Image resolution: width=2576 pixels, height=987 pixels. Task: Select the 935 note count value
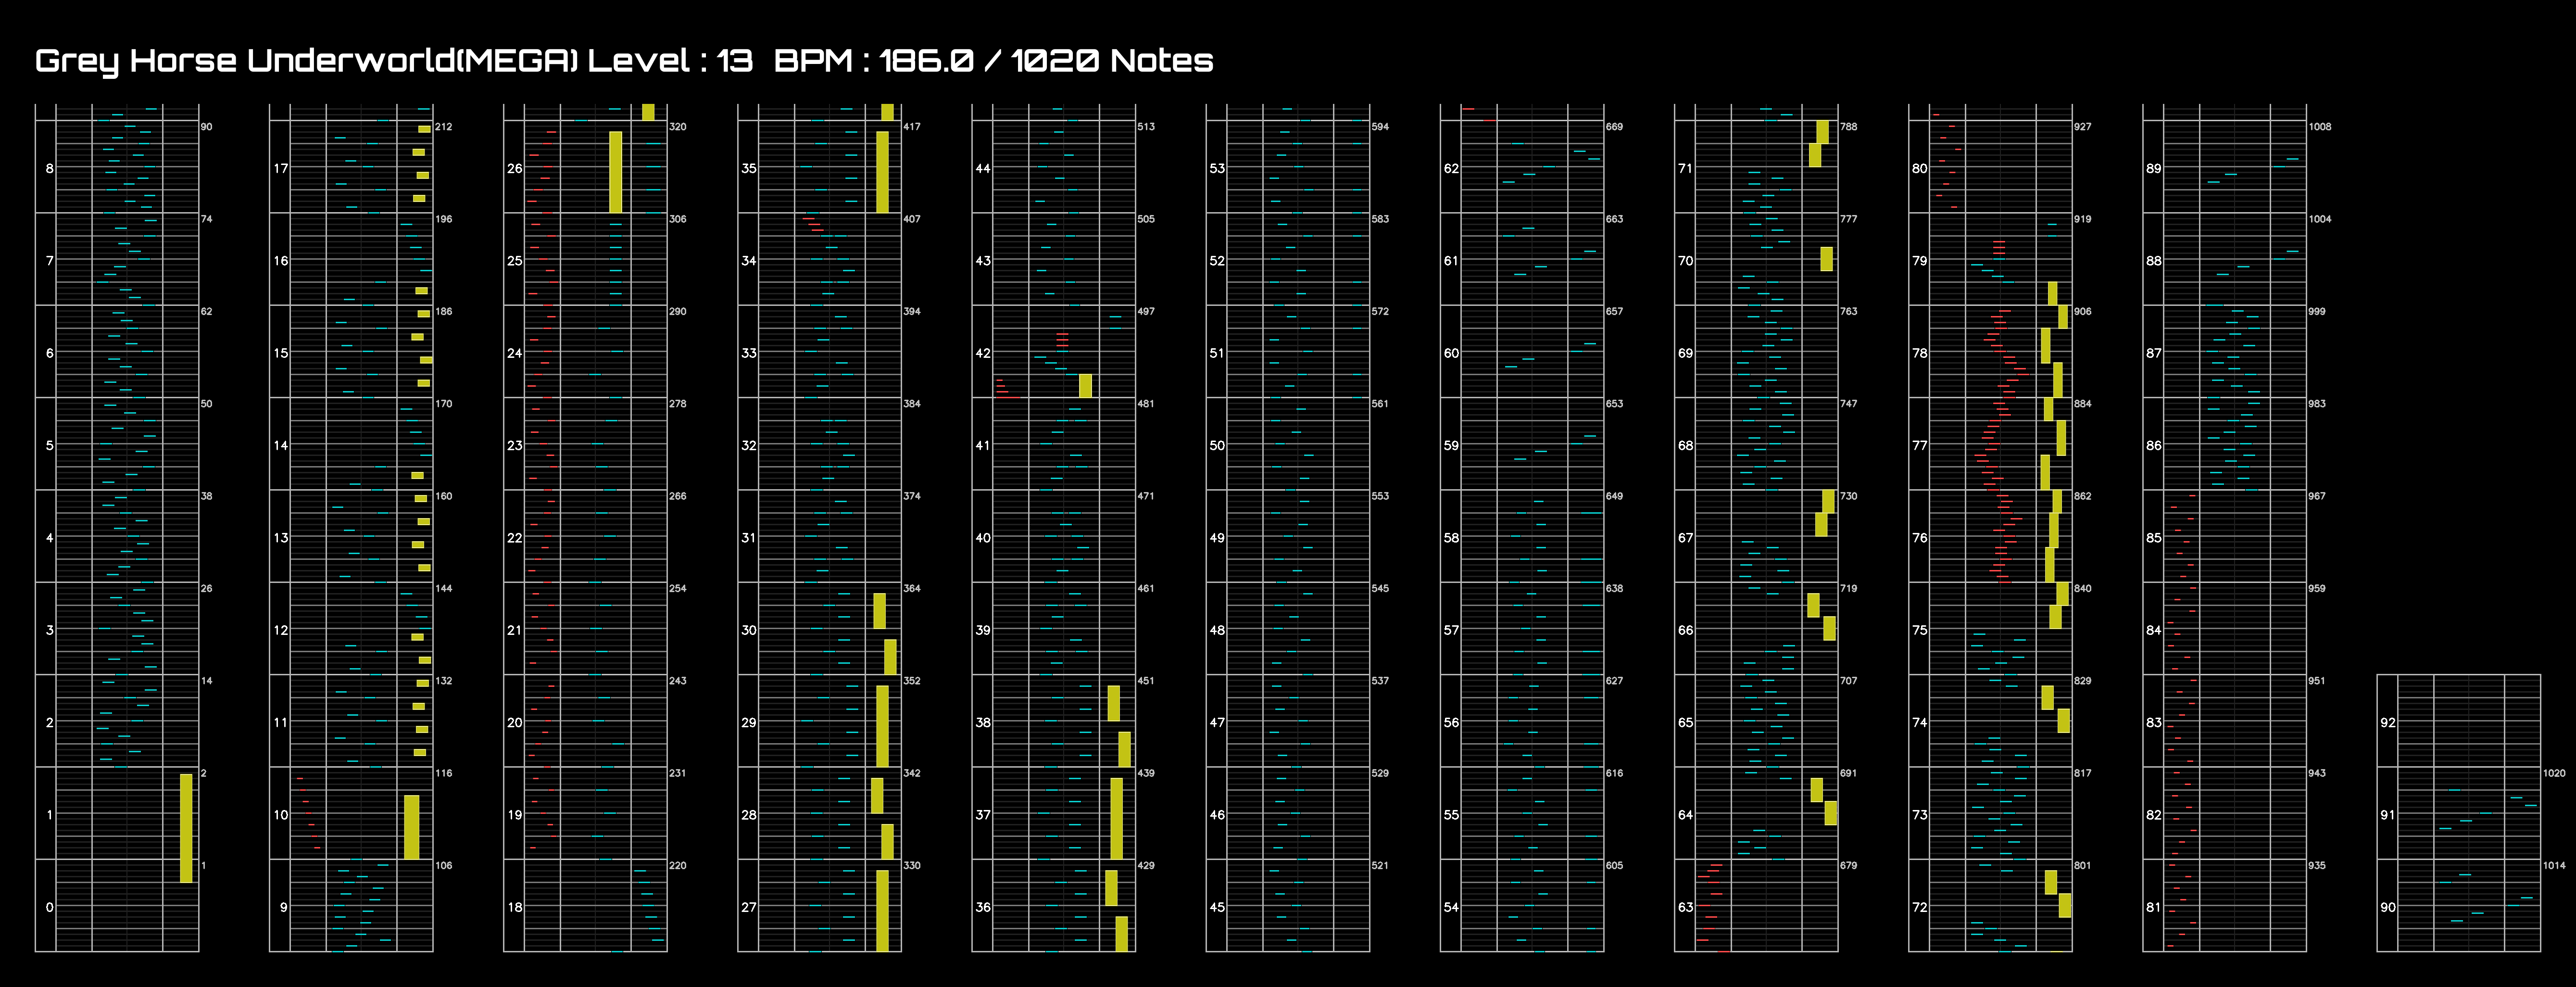pos(2316,866)
